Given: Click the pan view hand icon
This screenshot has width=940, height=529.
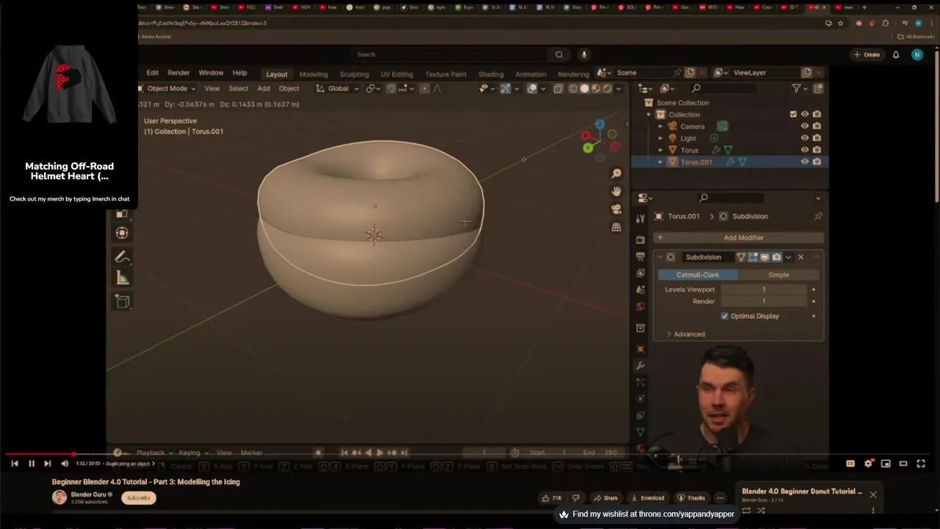Looking at the screenshot, I should (616, 191).
